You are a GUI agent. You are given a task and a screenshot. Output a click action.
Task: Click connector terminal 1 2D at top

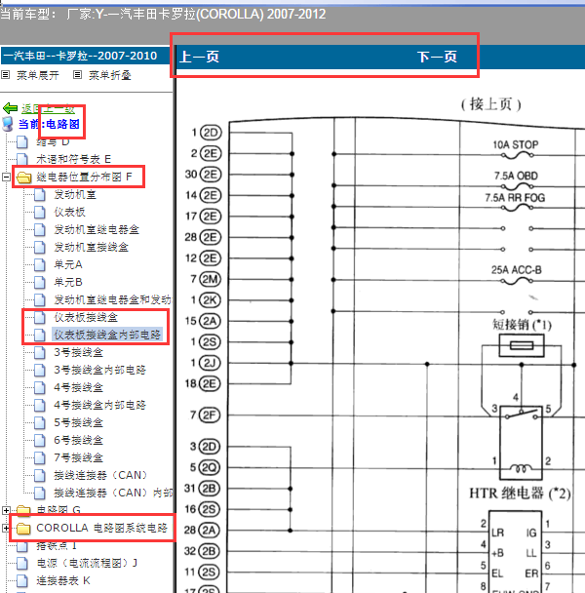207,133
